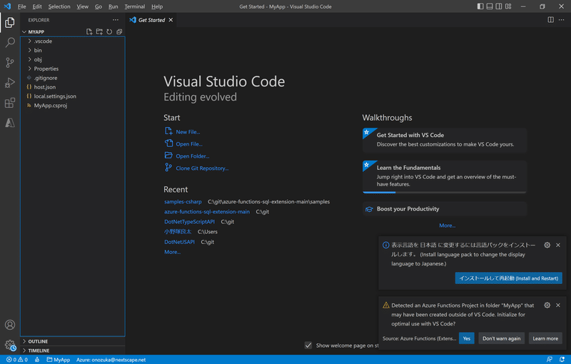Open the Search view in activity bar
Screen dimensions: 571x364
pos(10,43)
